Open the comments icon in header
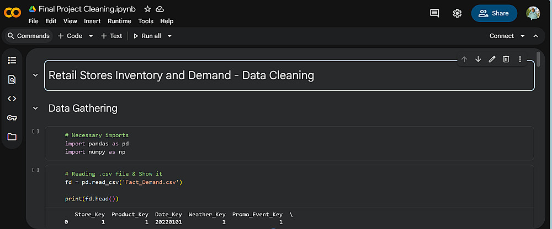 (x=434, y=13)
